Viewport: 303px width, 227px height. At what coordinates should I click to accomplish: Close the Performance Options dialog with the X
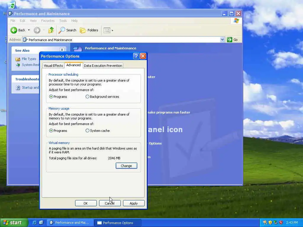[x=143, y=56]
